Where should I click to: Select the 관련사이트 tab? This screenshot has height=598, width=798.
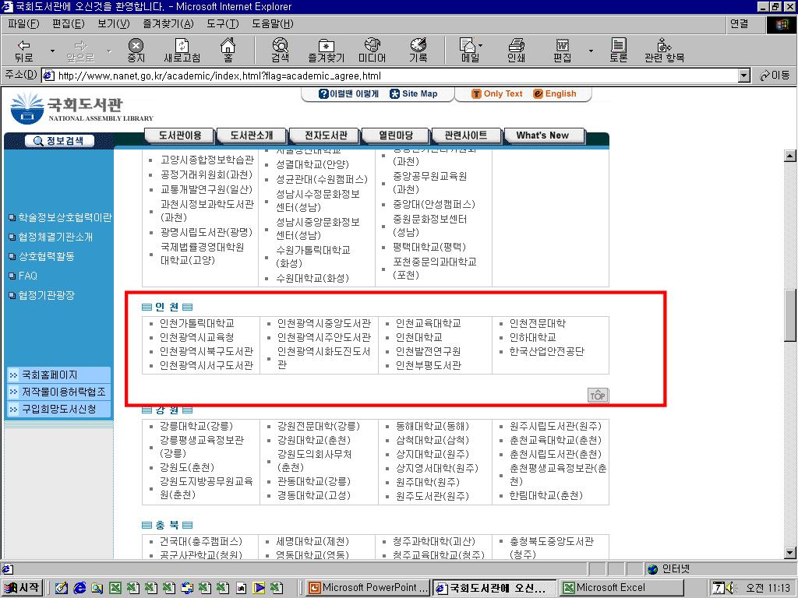466,135
